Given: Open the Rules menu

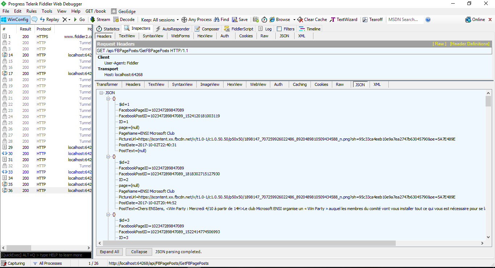Looking at the screenshot, I should (32, 11).
